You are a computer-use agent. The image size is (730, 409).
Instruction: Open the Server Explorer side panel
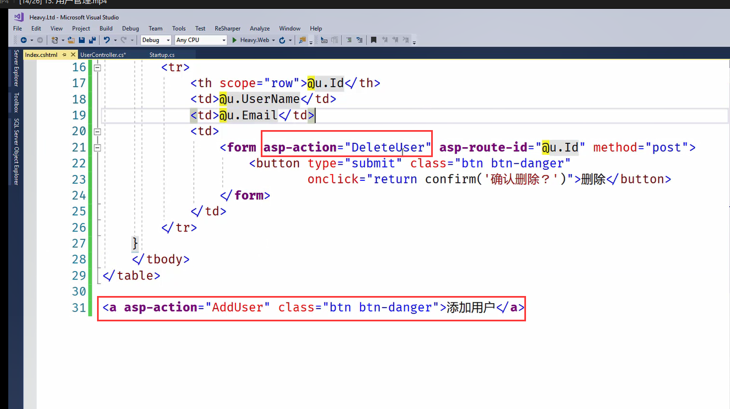point(17,68)
